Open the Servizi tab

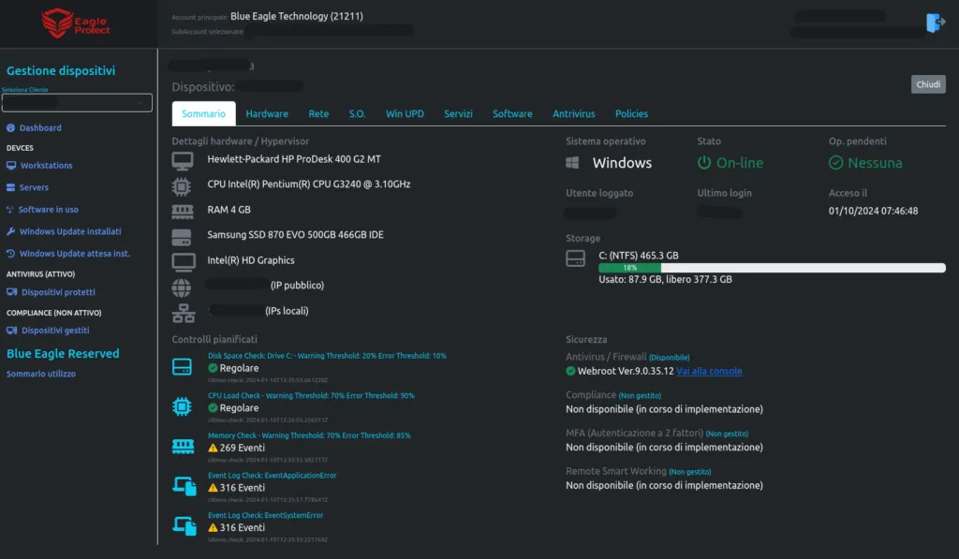click(458, 113)
